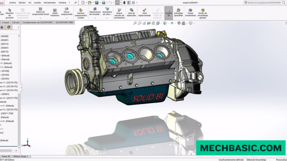This screenshot has width=287, height=161.
Task: Toggle Modo de ensamblaje grande
Action: click(203, 13)
